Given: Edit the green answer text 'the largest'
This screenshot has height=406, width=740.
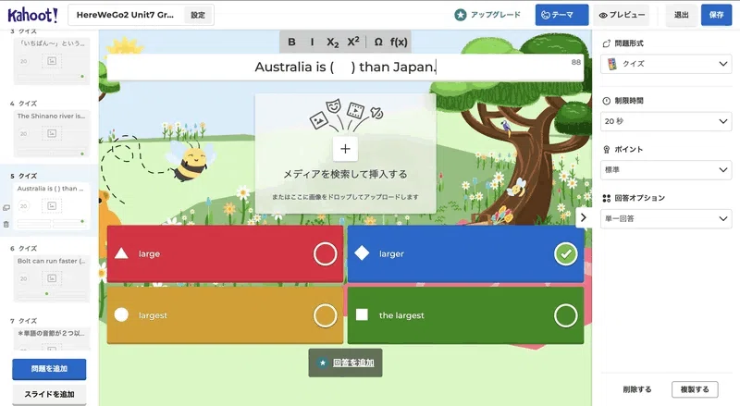Looking at the screenshot, I should coord(401,315).
